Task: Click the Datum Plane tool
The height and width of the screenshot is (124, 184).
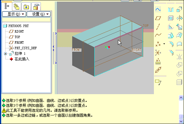Action: click(158, 18)
